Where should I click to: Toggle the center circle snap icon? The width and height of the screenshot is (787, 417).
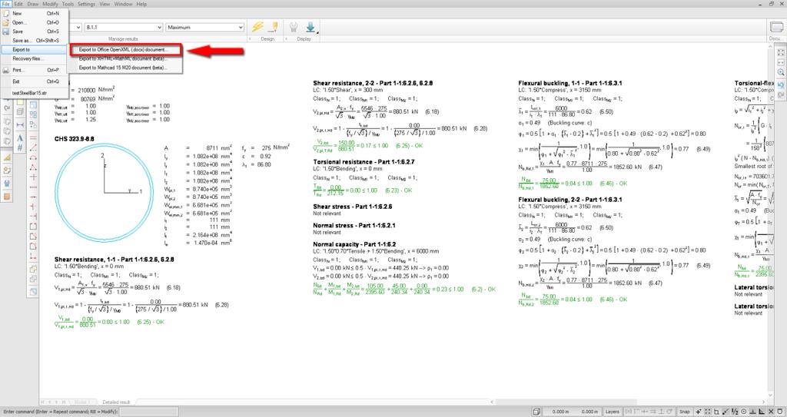pos(744,412)
